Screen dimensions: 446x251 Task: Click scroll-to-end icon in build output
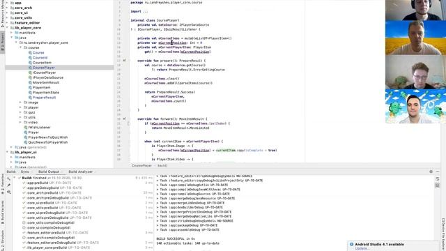point(438,185)
